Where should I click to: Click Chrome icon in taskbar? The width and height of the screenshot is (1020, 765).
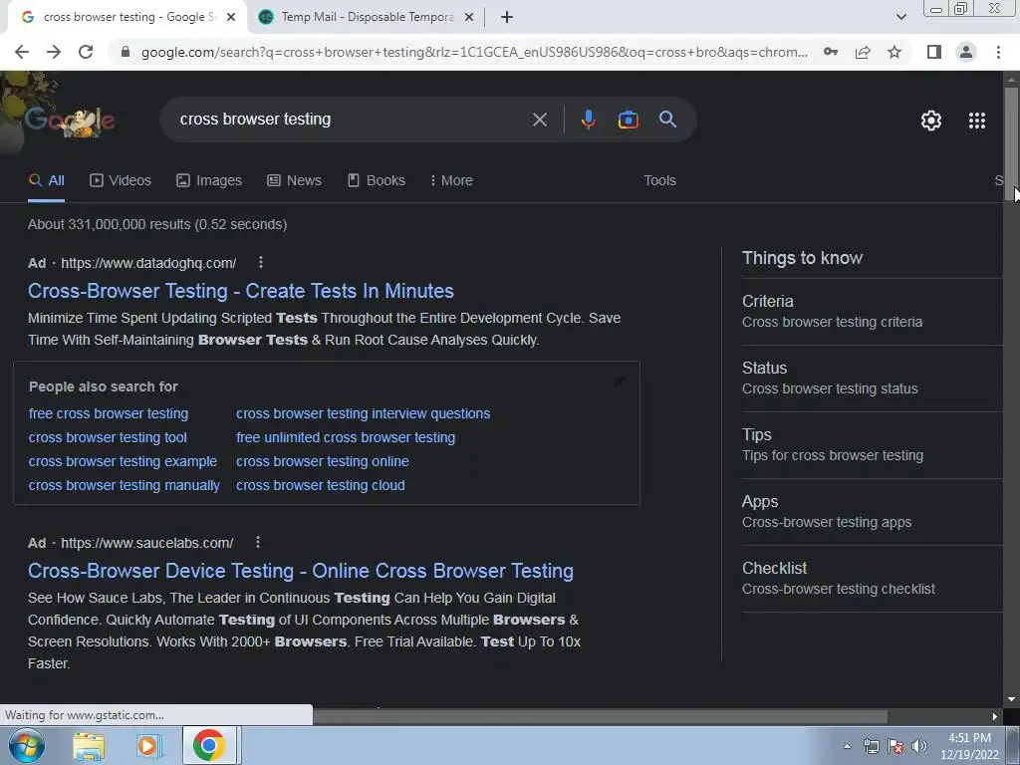pyautogui.click(x=209, y=745)
